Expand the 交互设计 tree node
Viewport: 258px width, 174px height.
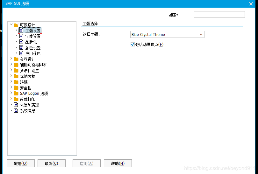(11, 59)
